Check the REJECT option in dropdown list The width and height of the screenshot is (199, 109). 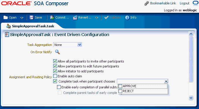click(120, 91)
